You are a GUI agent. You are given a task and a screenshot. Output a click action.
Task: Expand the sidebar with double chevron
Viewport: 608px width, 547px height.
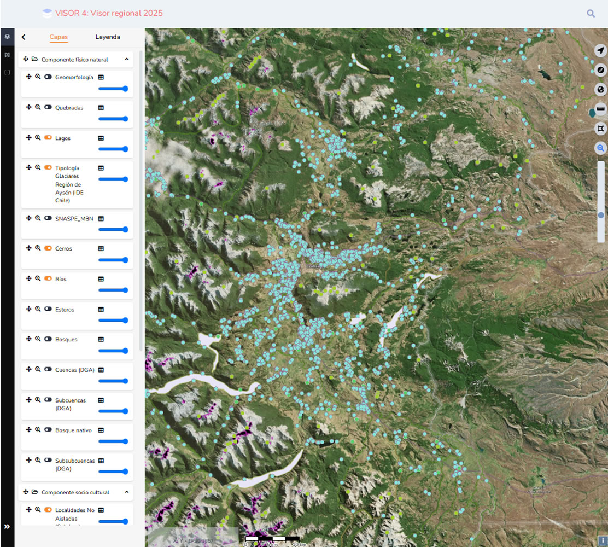pyautogui.click(x=7, y=527)
